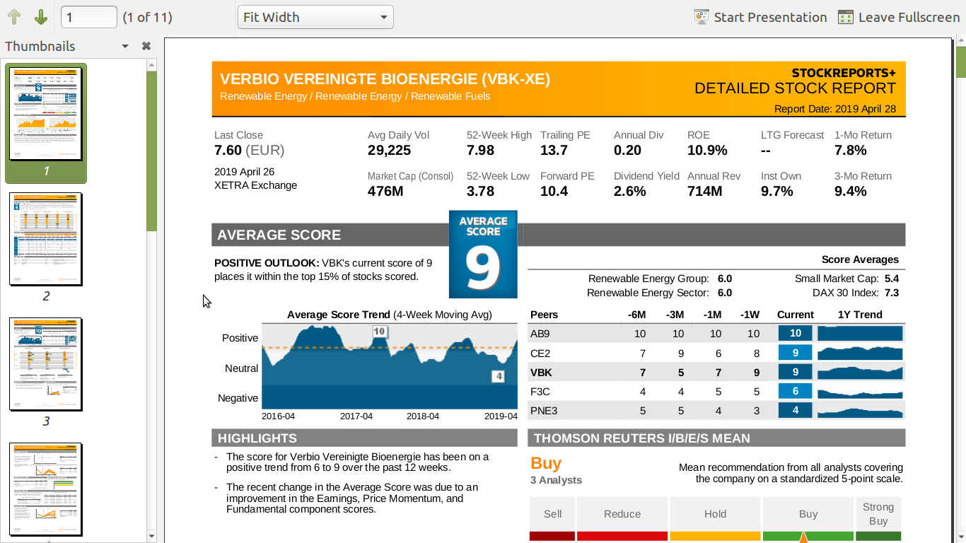This screenshot has height=543, width=966.
Task: Click the peer name 'CE2'
Action: point(540,353)
